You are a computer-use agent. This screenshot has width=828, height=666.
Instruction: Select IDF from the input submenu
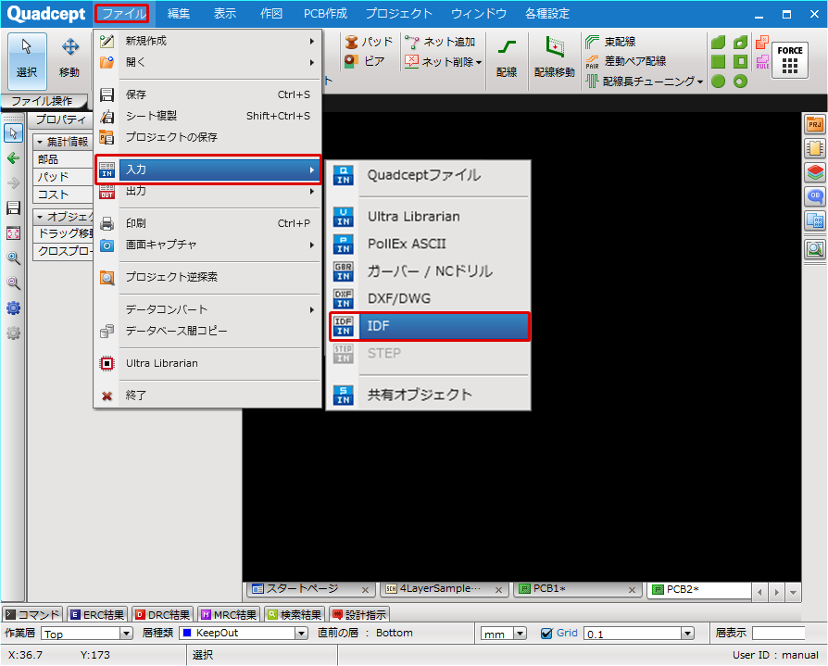point(430,326)
